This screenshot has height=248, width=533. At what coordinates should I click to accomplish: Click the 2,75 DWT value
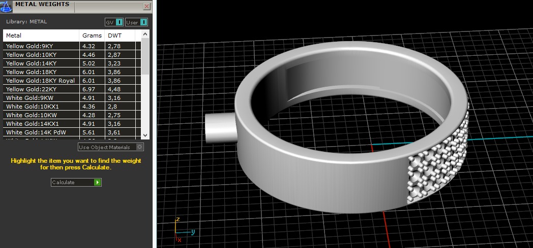(114, 115)
